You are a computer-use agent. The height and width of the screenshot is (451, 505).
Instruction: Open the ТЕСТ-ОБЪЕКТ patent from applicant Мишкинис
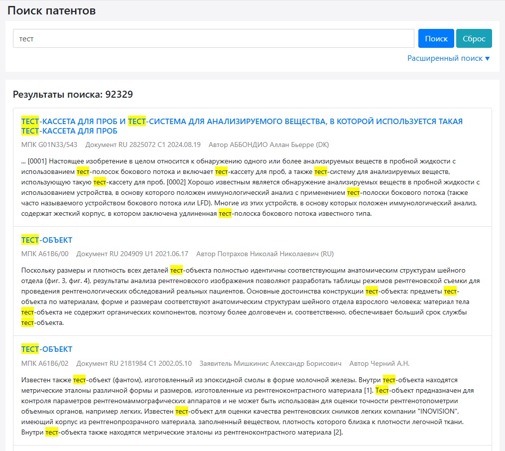pos(47,349)
